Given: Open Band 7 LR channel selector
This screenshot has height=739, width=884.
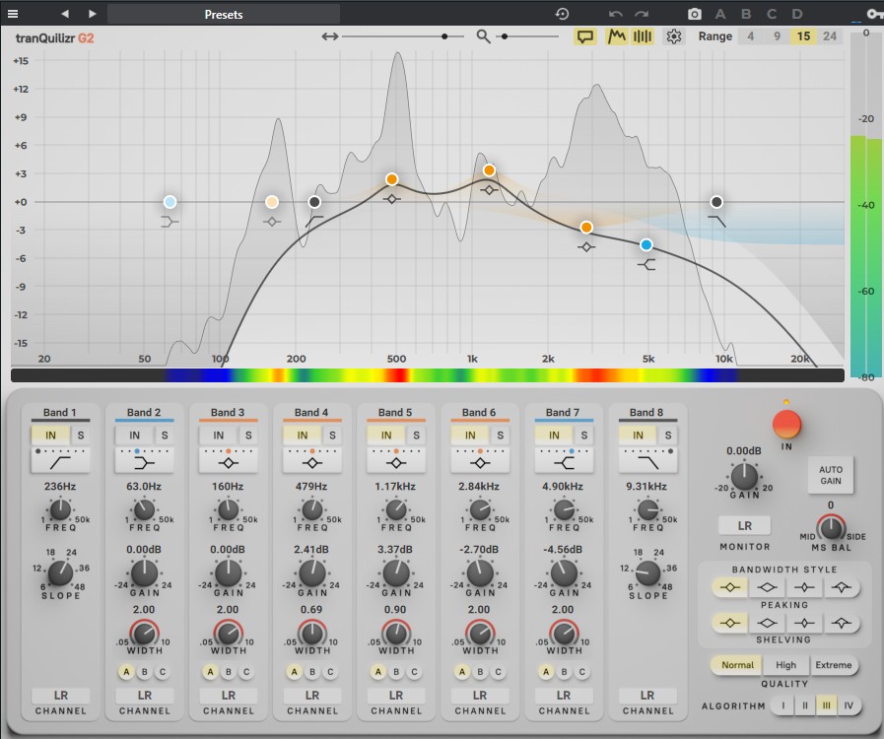Looking at the screenshot, I should click(564, 696).
